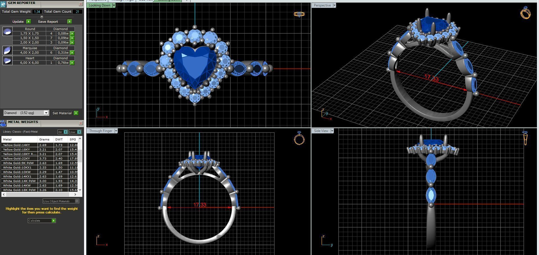Open the Side View viewport dropdown arrow
Viewport: 539px width, 255px height.
click(332, 131)
